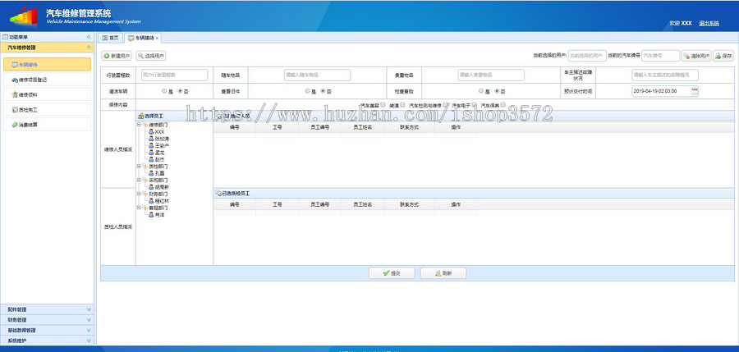Switch to the 车辆接待 tab
The image size is (739, 352).
click(x=143, y=39)
